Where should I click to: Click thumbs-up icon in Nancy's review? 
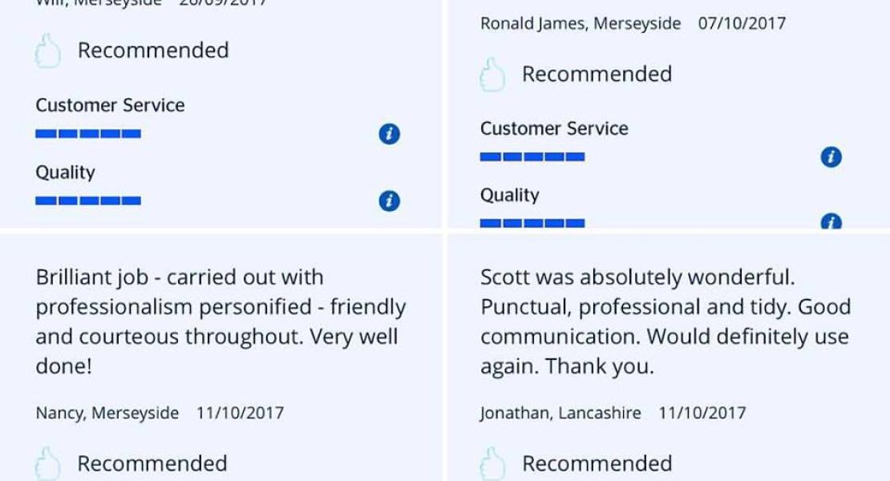tap(47, 463)
